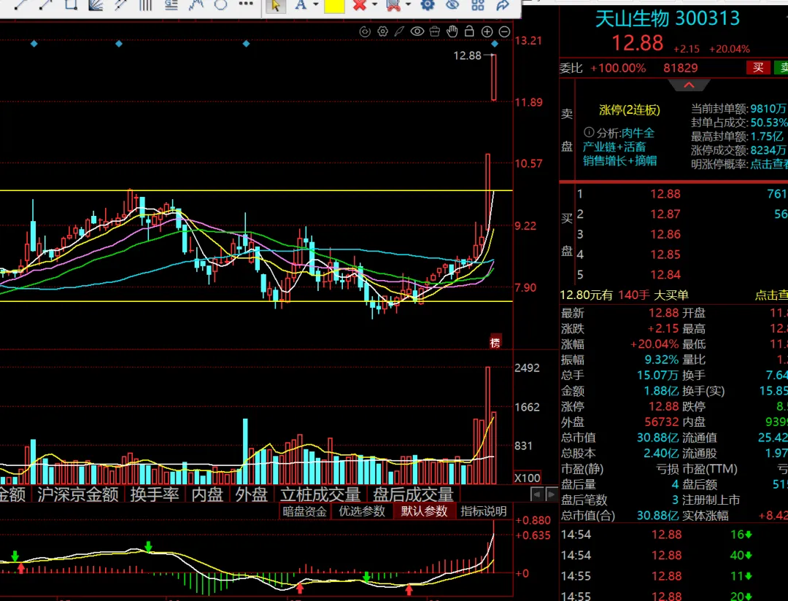Open more drawing tools ellipsis
This screenshot has width=788, height=601.
coord(246,4)
